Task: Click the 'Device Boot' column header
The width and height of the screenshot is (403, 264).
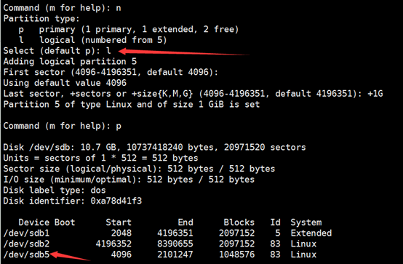Action: (x=47, y=223)
